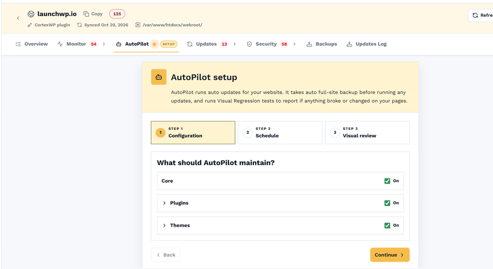Select the /var/www/htdocs/webroot/ path text
This screenshot has width=493, height=269.
[x=172, y=25]
